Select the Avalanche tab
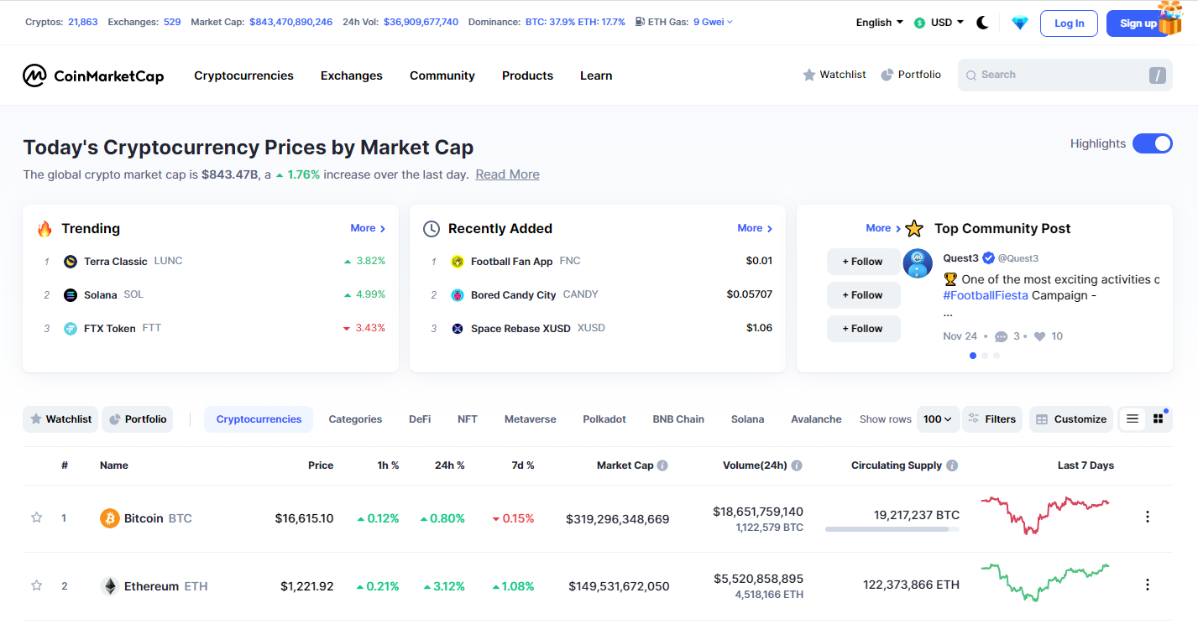 tap(816, 419)
